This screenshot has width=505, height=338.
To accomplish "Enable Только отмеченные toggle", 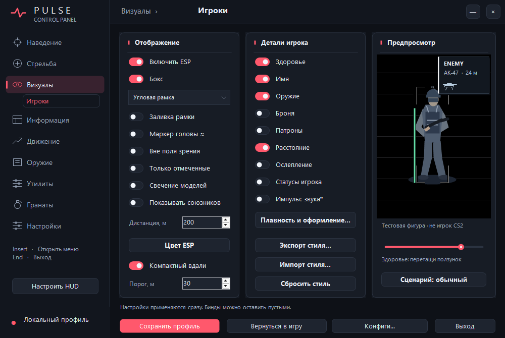I will tap(136, 168).
